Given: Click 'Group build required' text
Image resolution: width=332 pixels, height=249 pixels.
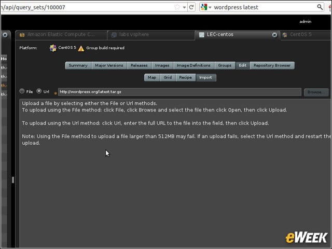Looking at the screenshot, I should coord(105,48).
